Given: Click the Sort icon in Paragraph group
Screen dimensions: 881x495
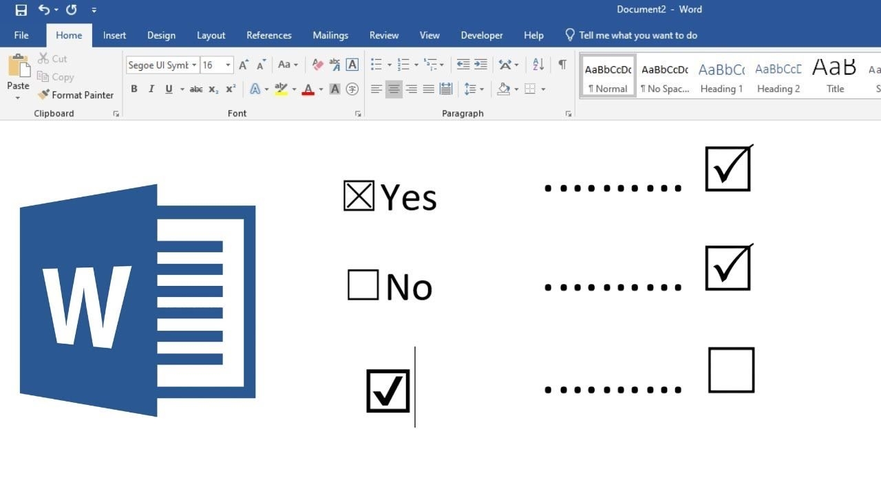Looking at the screenshot, I should [538, 64].
